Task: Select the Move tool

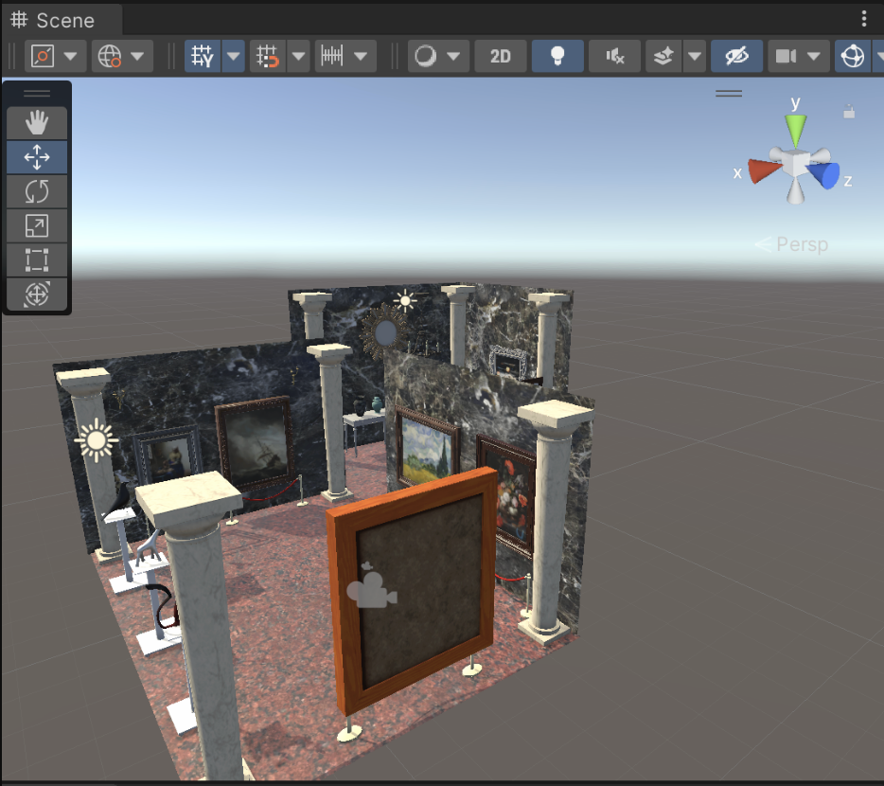Action: [x=37, y=157]
